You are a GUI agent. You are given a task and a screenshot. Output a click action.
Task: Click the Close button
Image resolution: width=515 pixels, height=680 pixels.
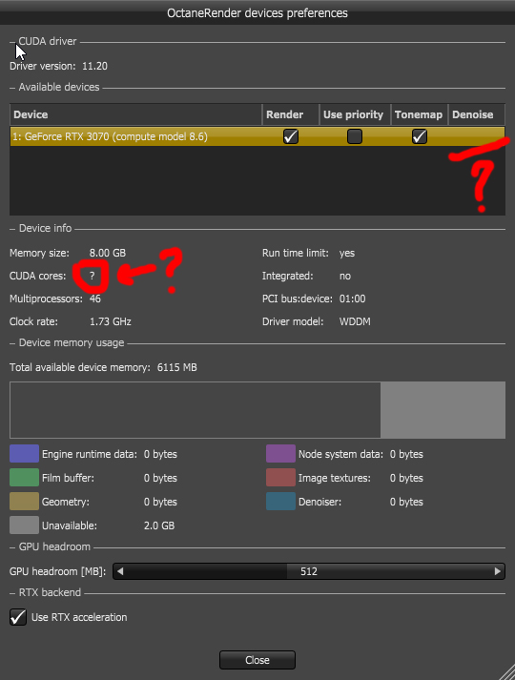(257, 660)
